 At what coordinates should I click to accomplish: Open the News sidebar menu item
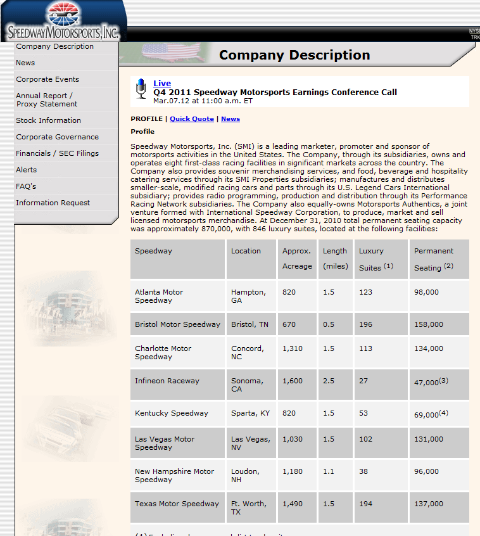click(25, 63)
